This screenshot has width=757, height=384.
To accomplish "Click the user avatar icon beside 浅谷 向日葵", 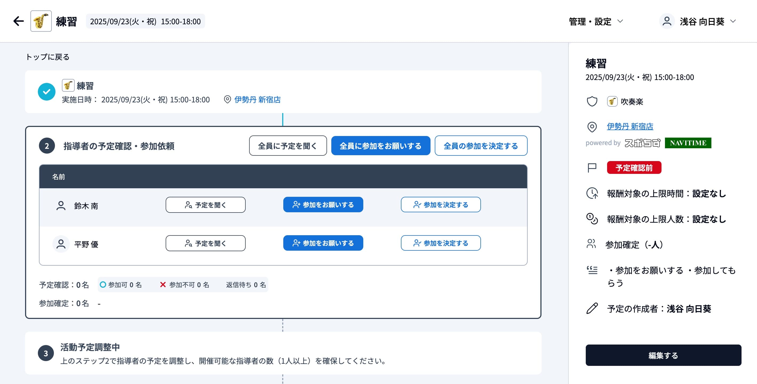I will click(667, 21).
